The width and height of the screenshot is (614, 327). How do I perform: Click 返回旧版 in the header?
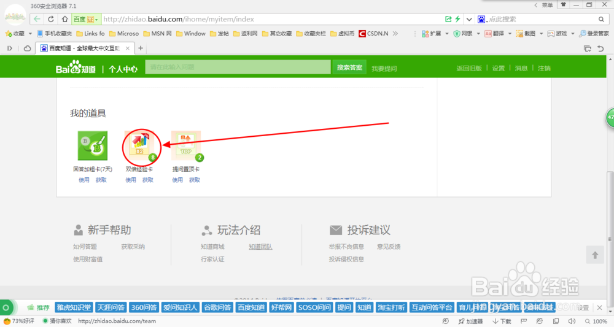click(469, 69)
